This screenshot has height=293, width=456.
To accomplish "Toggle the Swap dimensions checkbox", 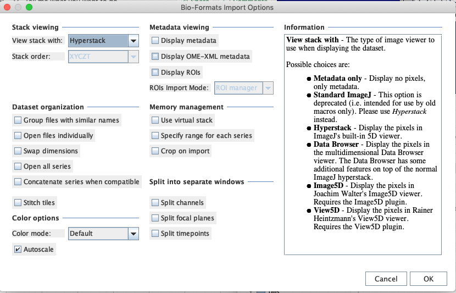I will [18, 151].
